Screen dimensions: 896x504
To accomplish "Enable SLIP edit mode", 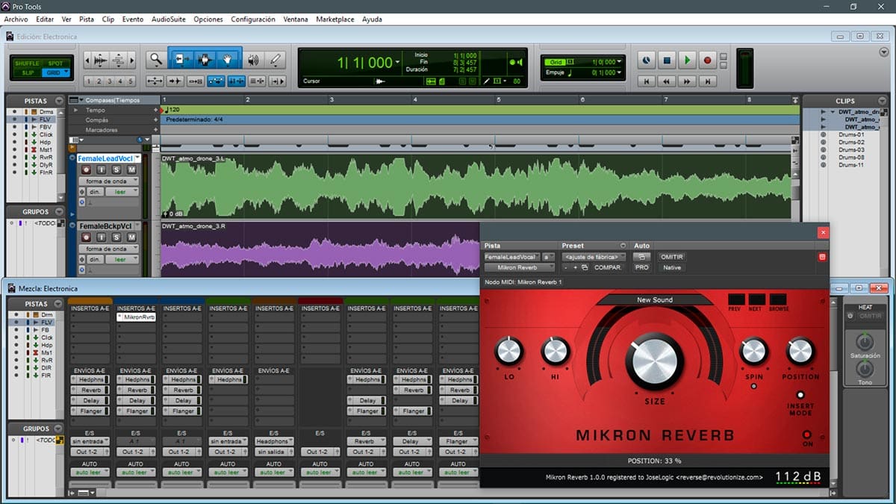I will click(28, 72).
